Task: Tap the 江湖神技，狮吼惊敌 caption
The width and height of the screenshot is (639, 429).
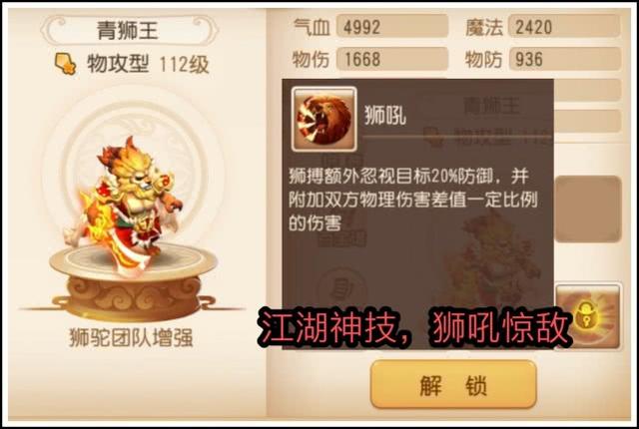Action: [412, 327]
